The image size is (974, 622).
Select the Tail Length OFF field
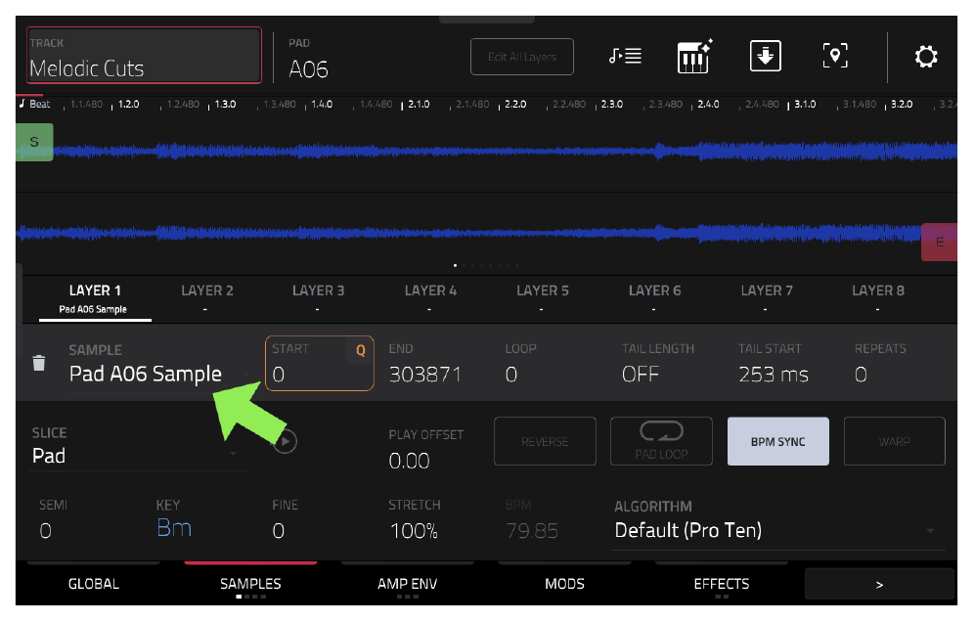point(658,364)
